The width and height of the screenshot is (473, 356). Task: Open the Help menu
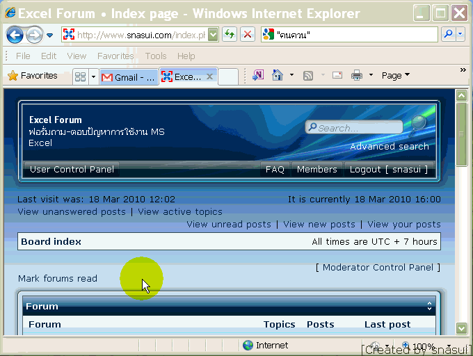pyautogui.click(x=186, y=56)
